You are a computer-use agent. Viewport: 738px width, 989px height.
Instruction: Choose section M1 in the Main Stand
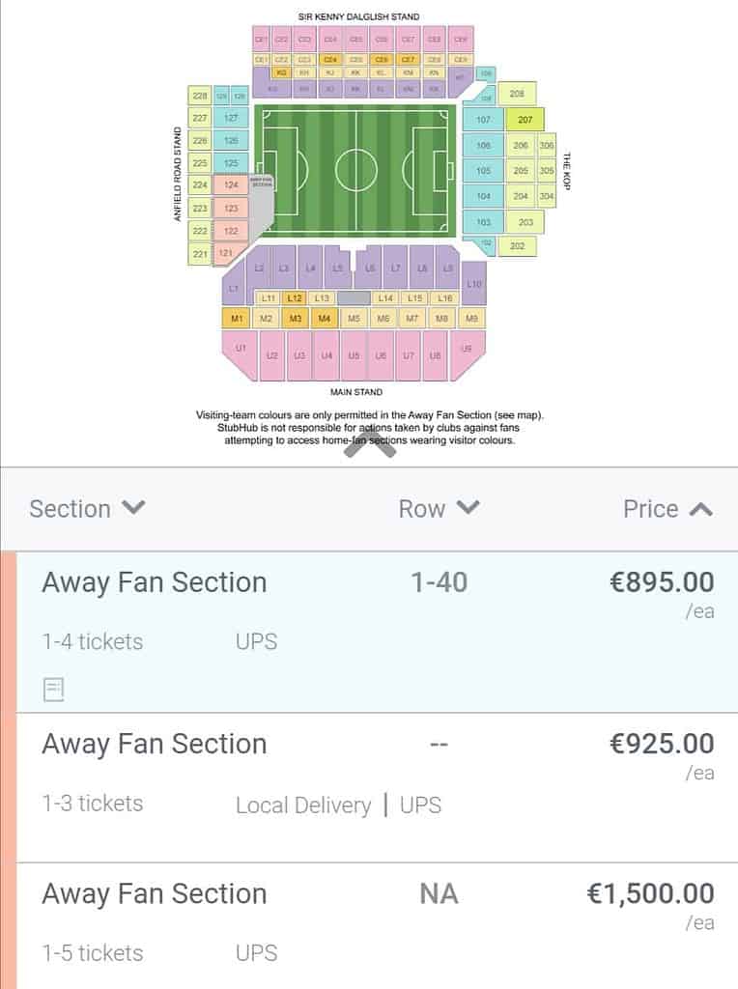coord(237,319)
